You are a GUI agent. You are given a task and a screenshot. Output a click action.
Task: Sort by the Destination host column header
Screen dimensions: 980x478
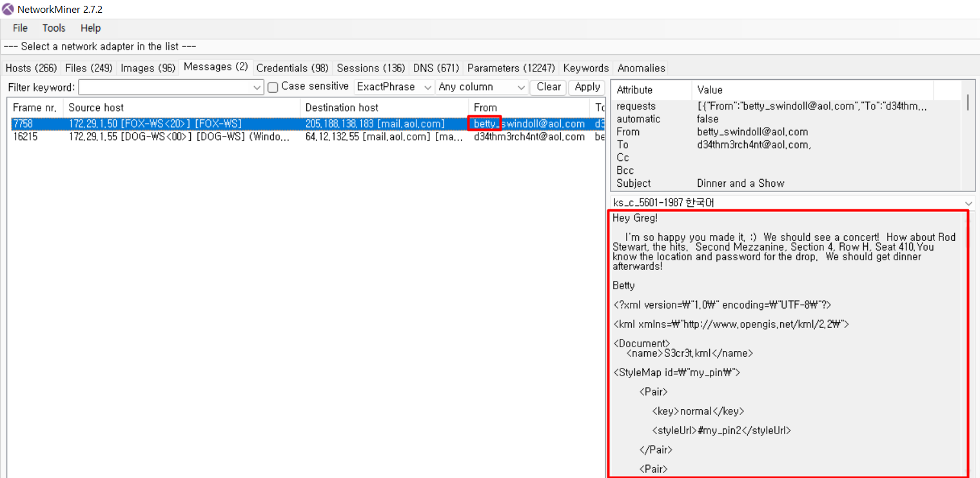384,108
